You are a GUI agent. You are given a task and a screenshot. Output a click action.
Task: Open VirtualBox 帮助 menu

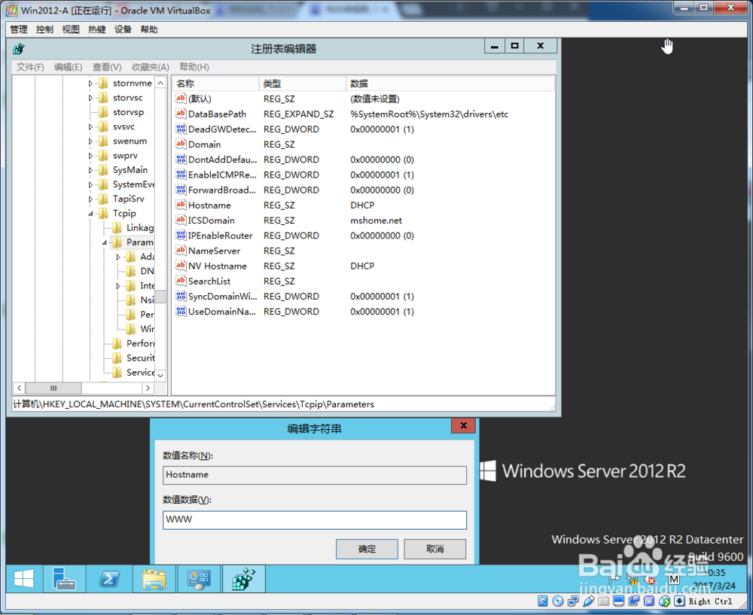149,29
